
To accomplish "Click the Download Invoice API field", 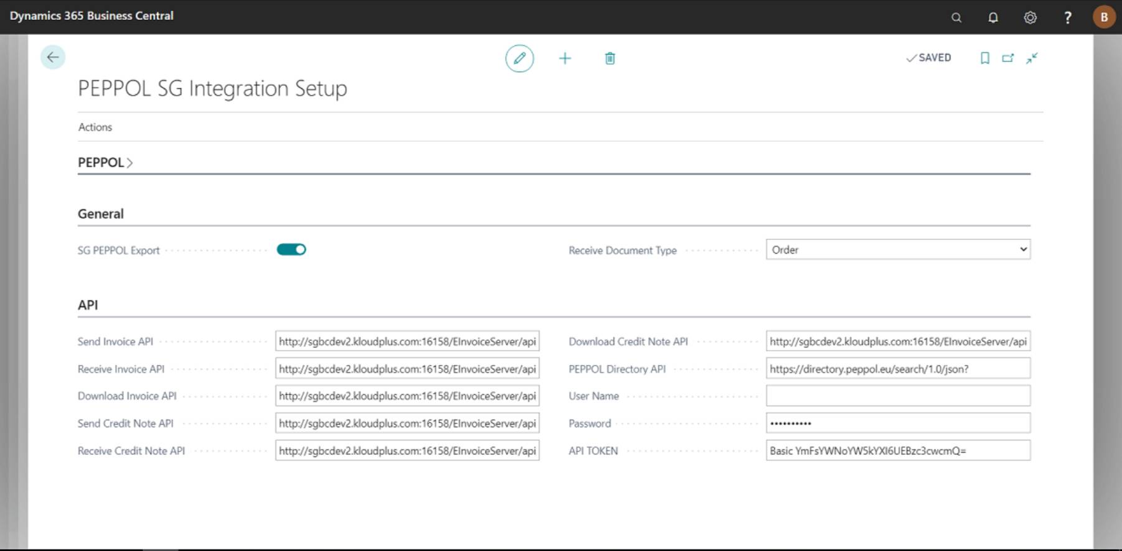I will (x=407, y=396).
